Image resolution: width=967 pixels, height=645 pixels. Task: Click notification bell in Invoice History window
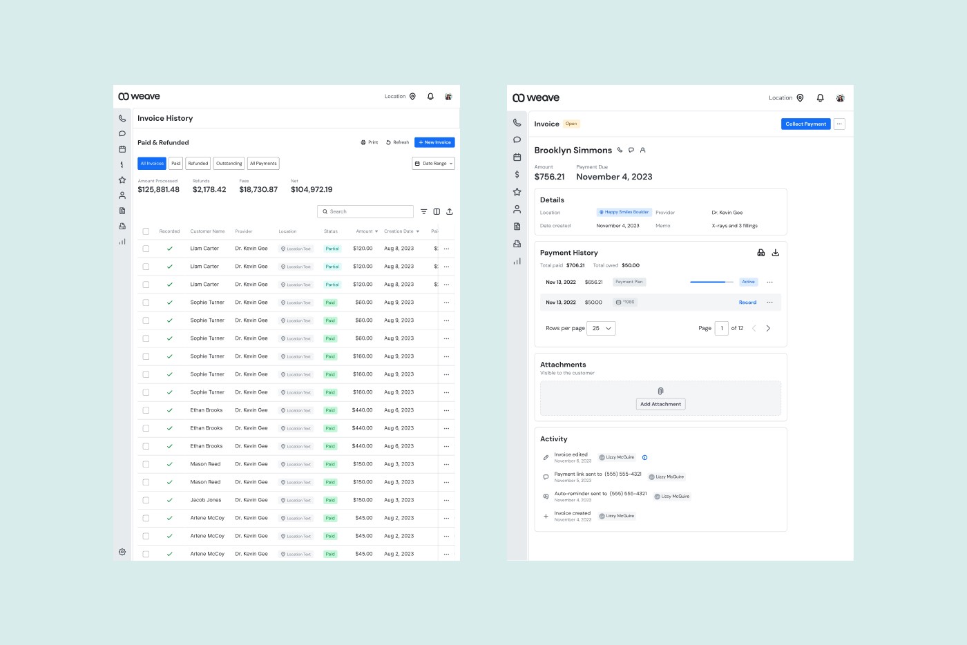coord(430,97)
